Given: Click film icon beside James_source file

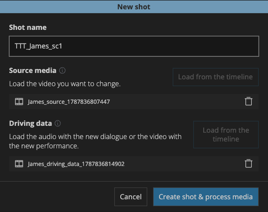Looking at the screenshot, I should tap(19, 102).
